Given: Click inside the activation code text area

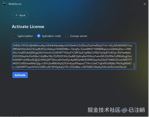Looking at the screenshot, I should [74, 56].
